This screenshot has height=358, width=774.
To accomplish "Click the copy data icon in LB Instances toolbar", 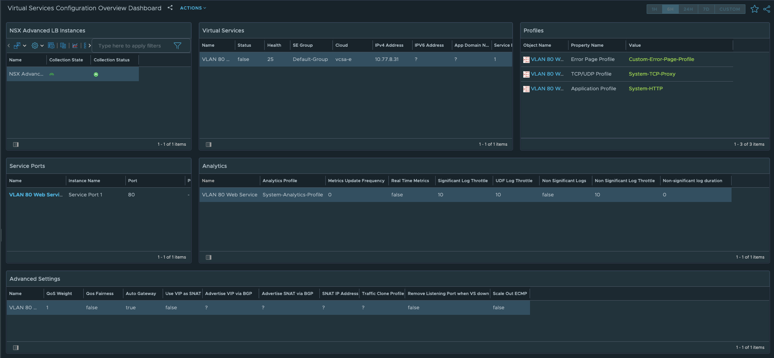I will pos(63,46).
